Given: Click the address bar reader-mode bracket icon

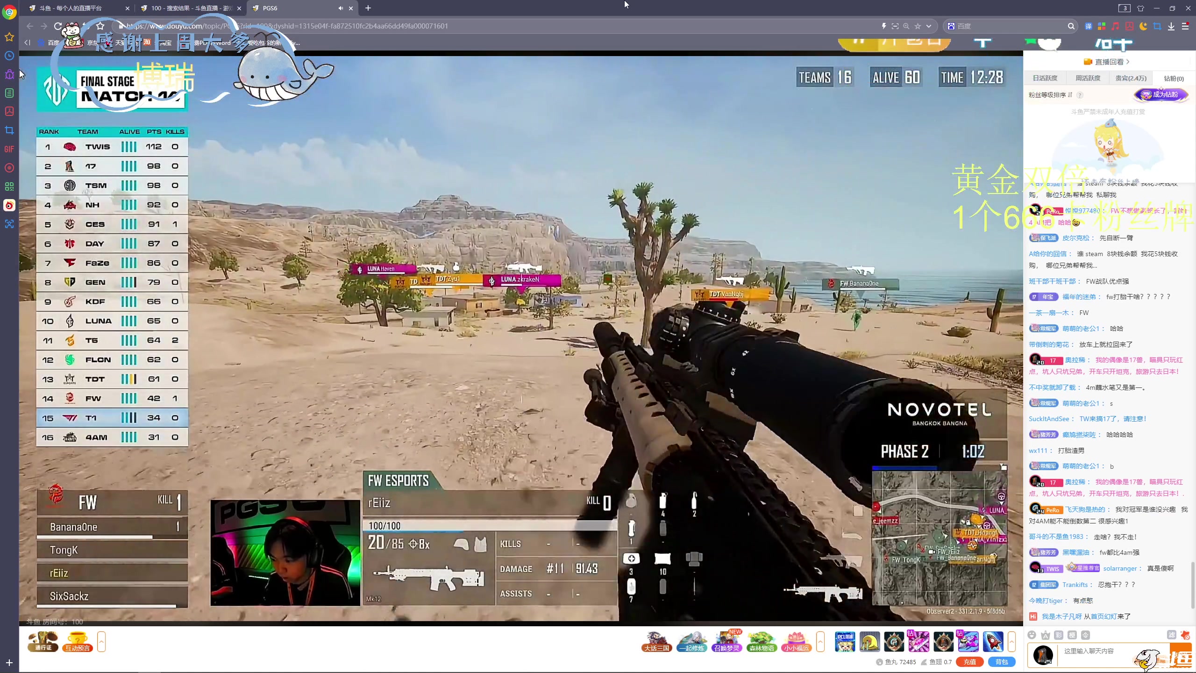Looking at the screenshot, I should click(895, 26).
